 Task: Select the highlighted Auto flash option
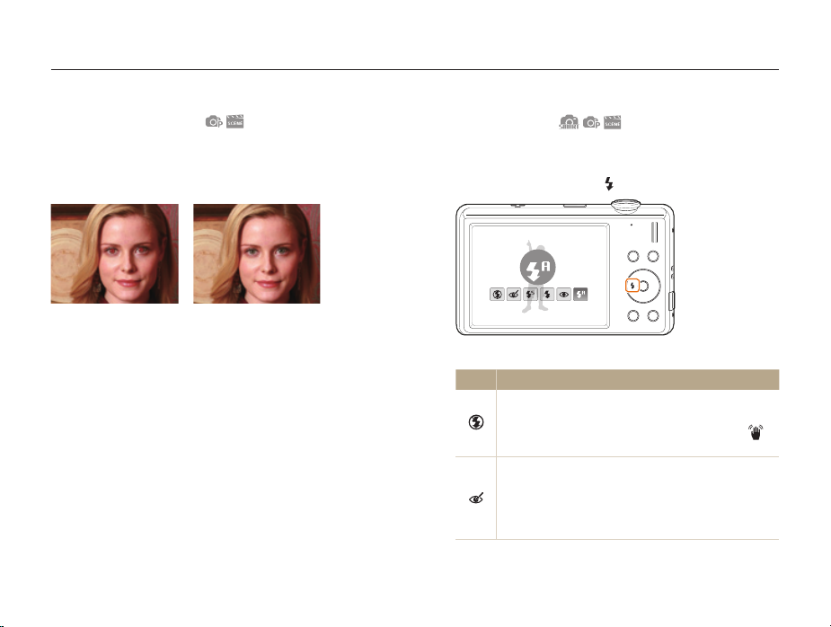[581, 295]
